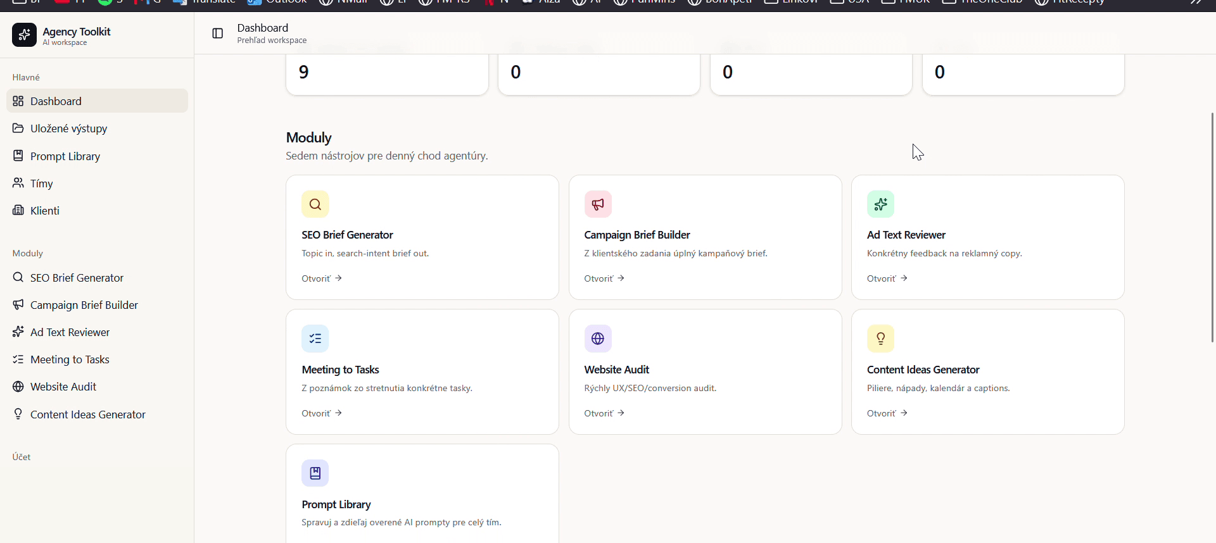Click text 'Piliere, nápady, kalendár a captions.'
Image resolution: width=1216 pixels, height=543 pixels.
[x=938, y=388]
